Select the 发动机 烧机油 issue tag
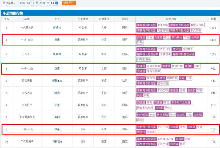Viewport: 220px width, 148px height. [146, 78]
